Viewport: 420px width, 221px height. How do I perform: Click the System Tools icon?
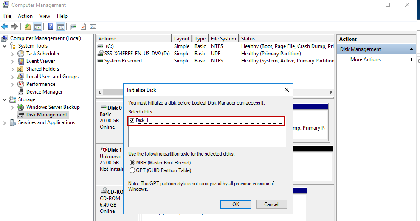(x=13, y=46)
